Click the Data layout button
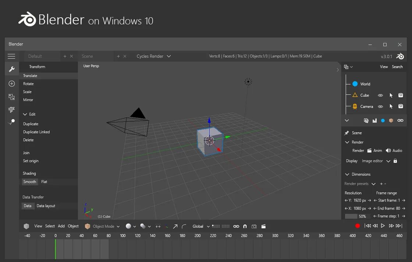Viewport: 412px width, 262px height. (x=46, y=206)
